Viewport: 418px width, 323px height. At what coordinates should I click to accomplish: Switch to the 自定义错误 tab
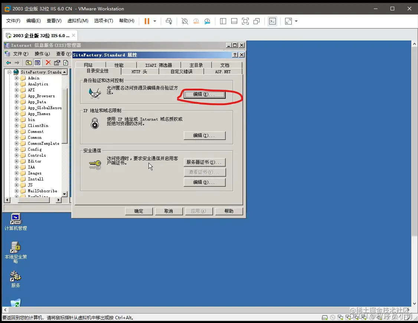point(182,71)
